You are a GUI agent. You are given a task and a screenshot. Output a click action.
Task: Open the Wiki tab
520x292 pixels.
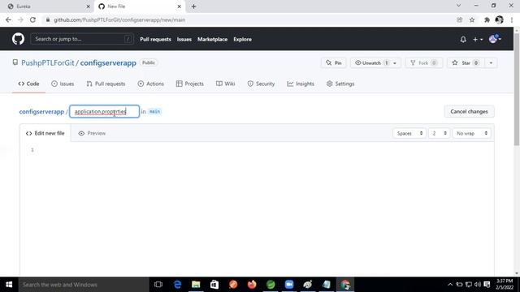click(x=226, y=84)
